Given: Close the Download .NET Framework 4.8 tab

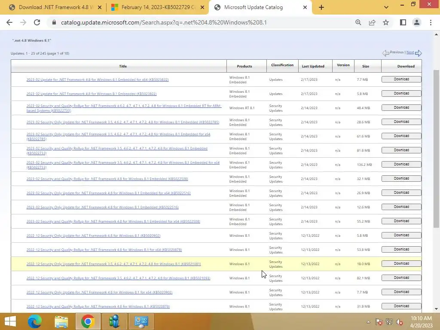Looking at the screenshot, I should pyautogui.click(x=99, y=7).
